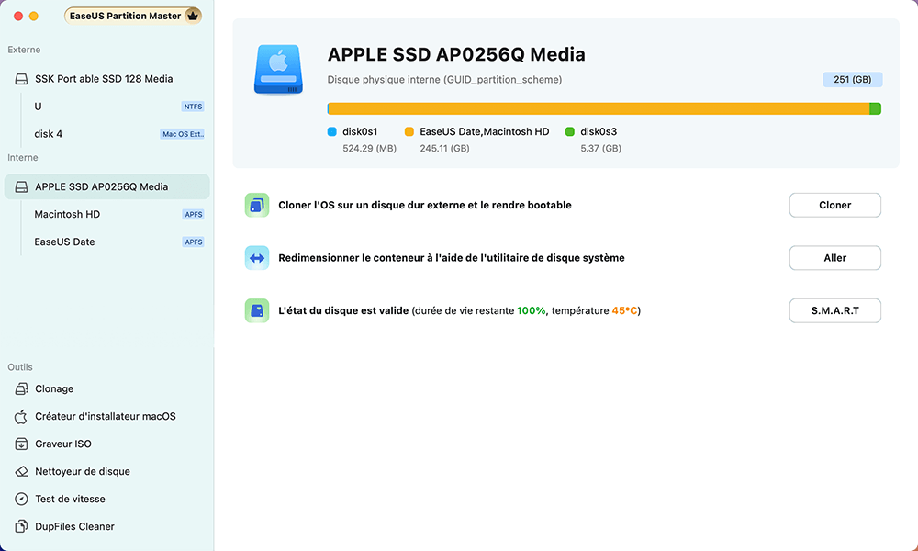Click the blue disk0s1 legend swatch
This screenshot has height=551, width=918.
coord(332,131)
